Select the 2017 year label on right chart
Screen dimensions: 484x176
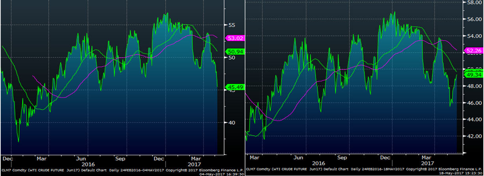428,163
